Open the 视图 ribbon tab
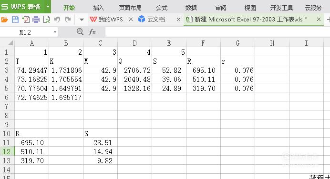This screenshot has height=179, width=330. [x=250, y=8]
